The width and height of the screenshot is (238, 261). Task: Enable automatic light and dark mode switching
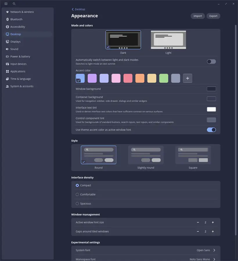tap(211, 62)
